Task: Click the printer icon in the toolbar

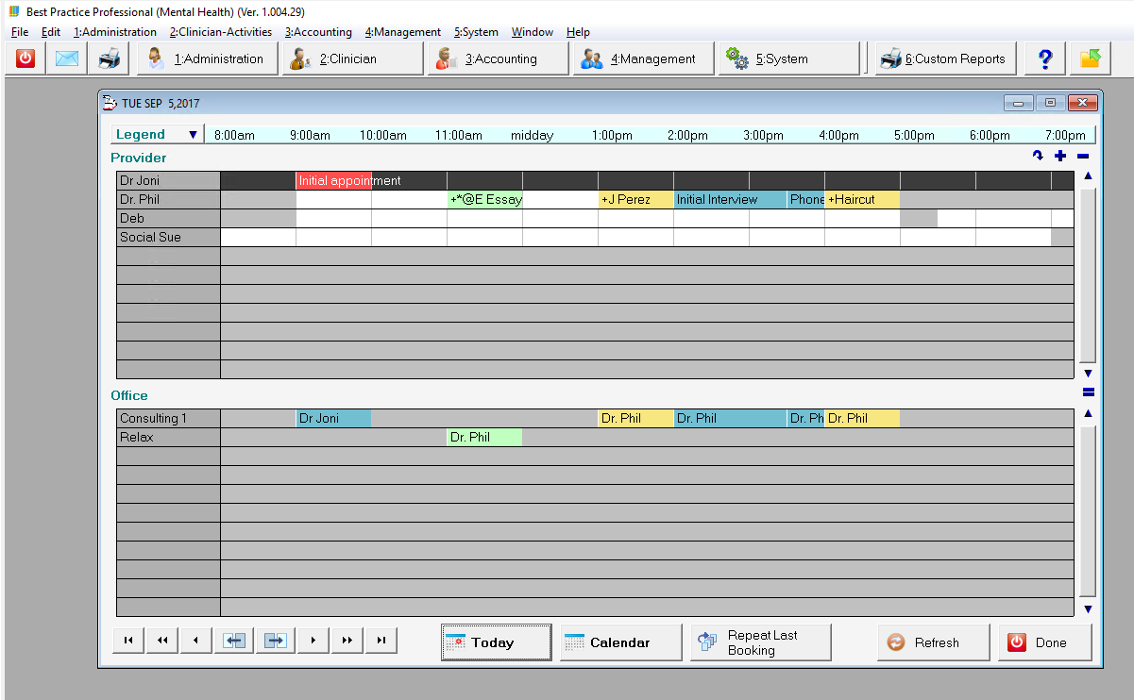Action: [x=110, y=58]
